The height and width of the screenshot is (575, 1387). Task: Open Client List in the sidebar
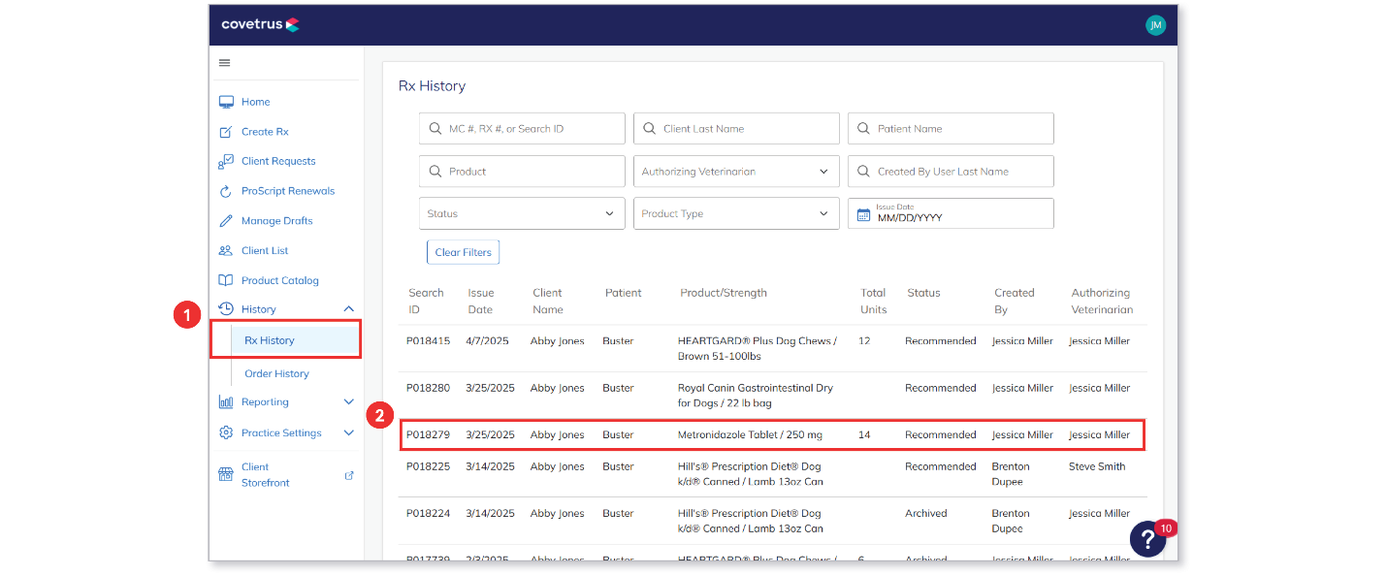[265, 250]
